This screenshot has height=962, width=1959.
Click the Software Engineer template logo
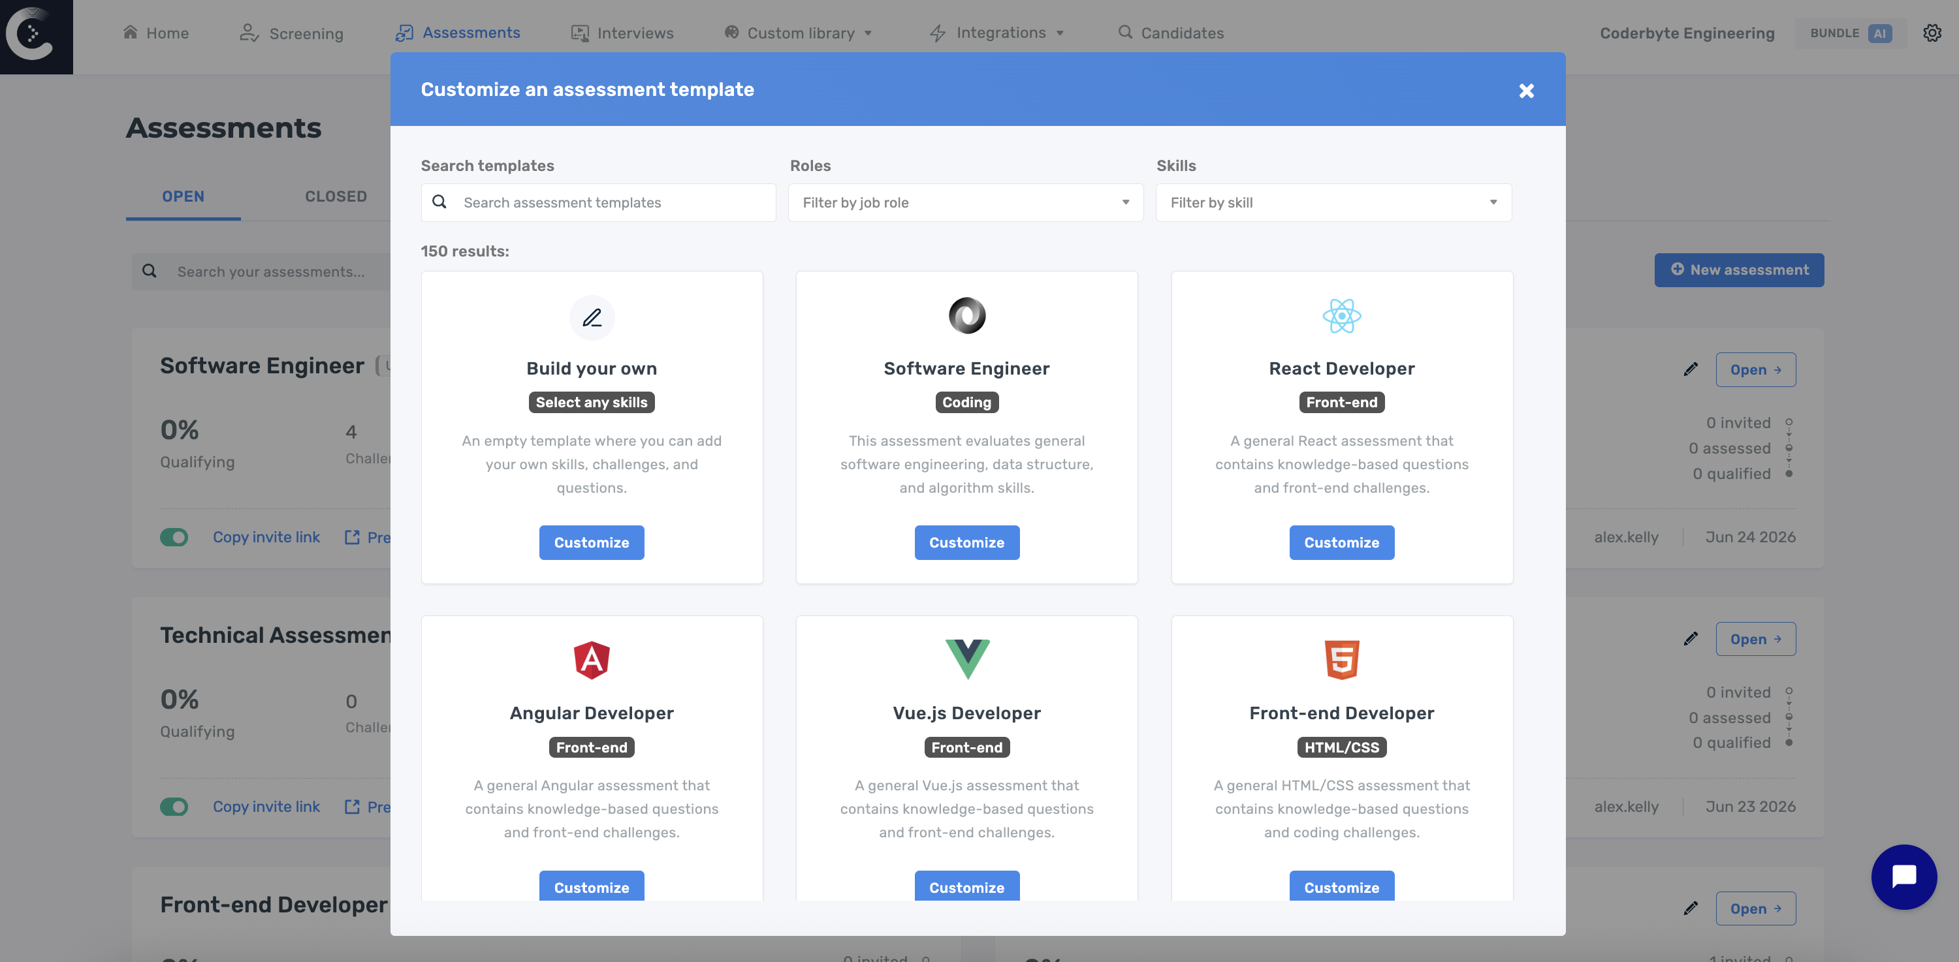click(966, 315)
